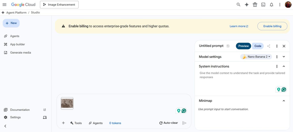
Task: Click lightbulb icon in prompt box
Action: [x=179, y=111]
